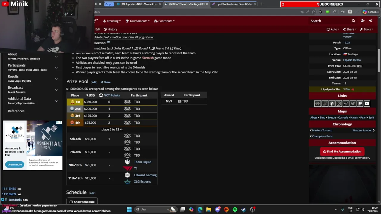Open a new browser tab
381x214 pixels.
click(x=262, y=4)
